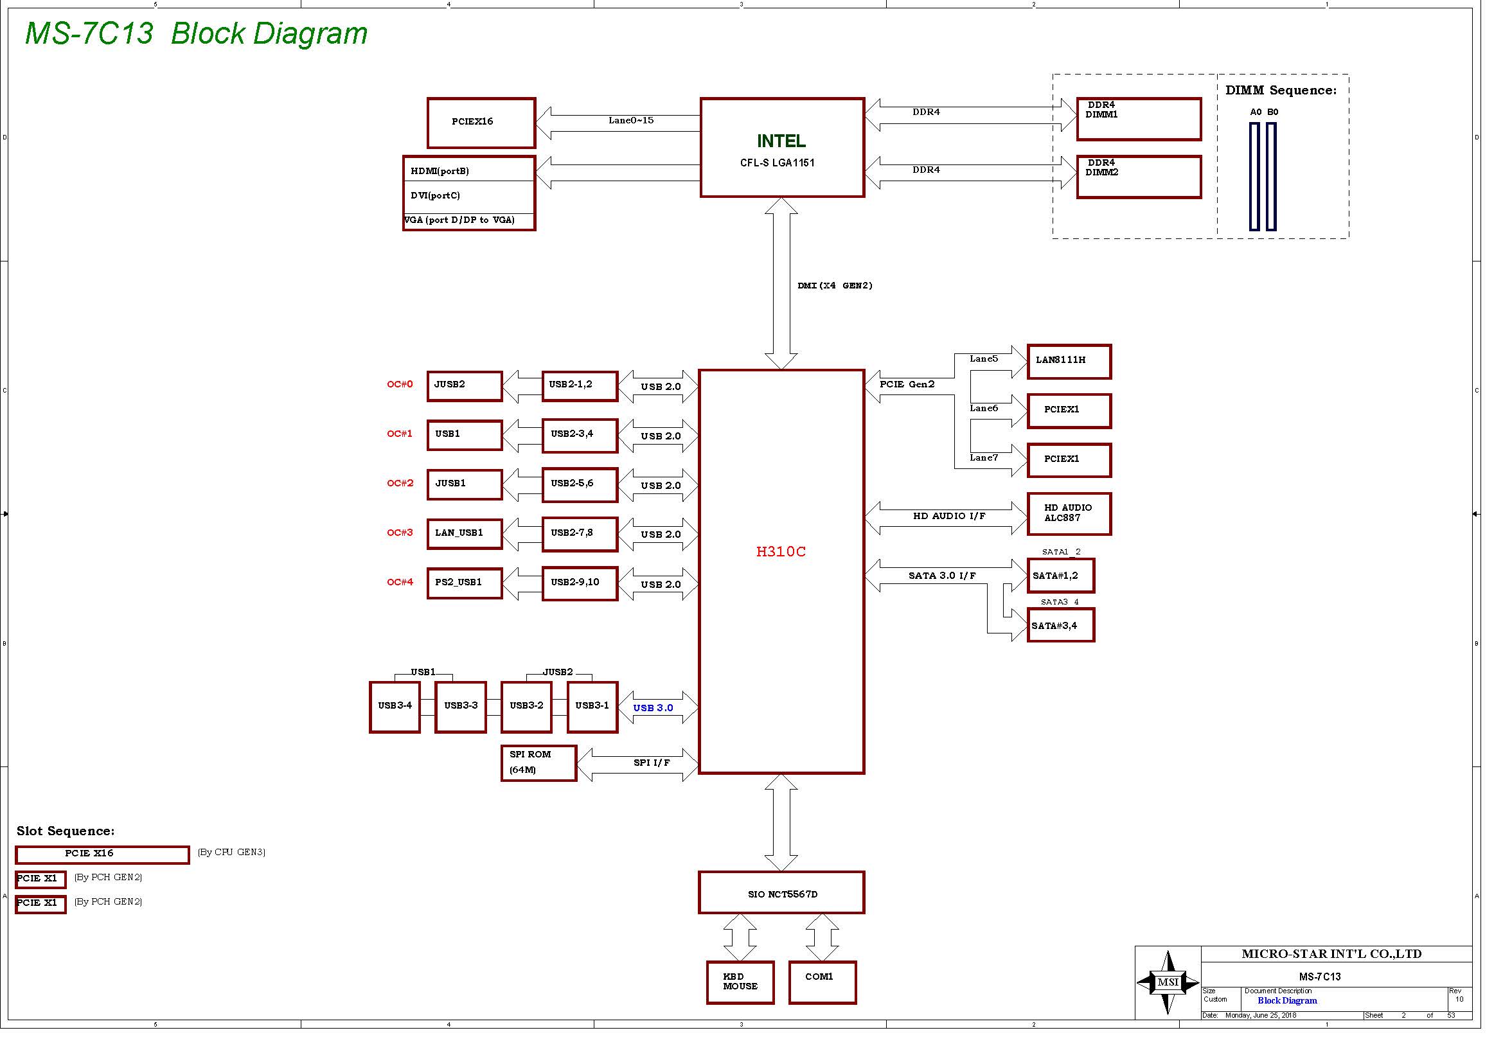Select the PCIEX1 block fed by Lane6

(x=1070, y=411)
